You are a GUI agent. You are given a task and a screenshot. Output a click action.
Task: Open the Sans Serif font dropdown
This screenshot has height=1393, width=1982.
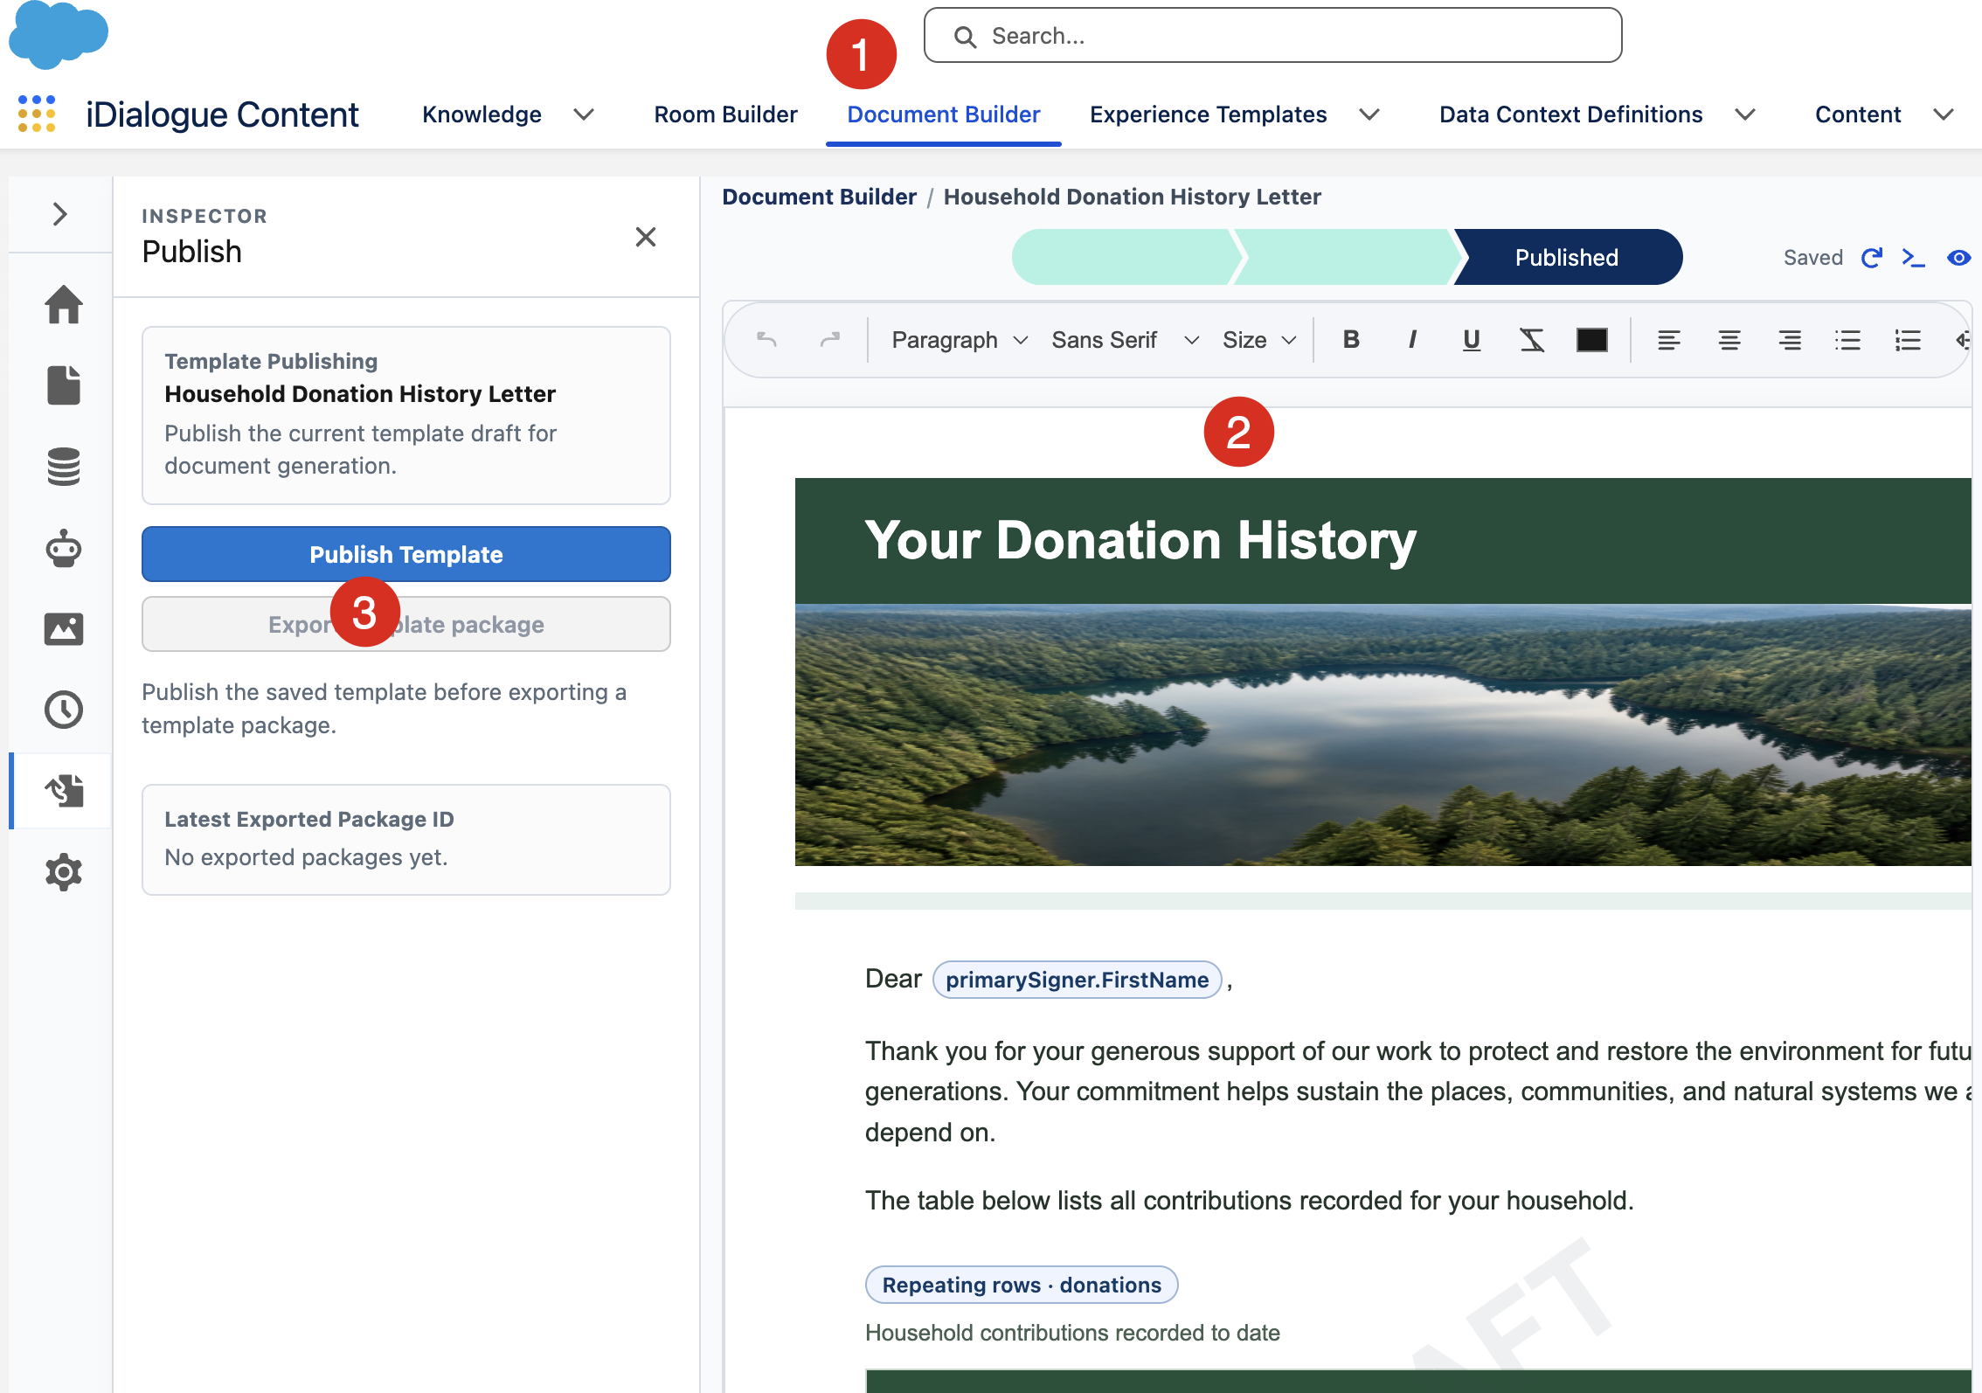pyautogui.click(x=1126, y=340)
